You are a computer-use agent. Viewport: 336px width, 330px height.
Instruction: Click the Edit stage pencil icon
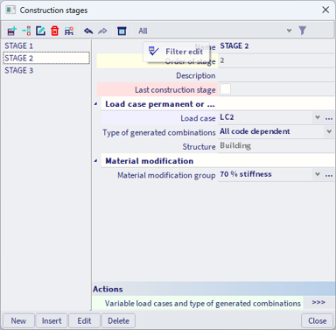[x=40, y=31]
